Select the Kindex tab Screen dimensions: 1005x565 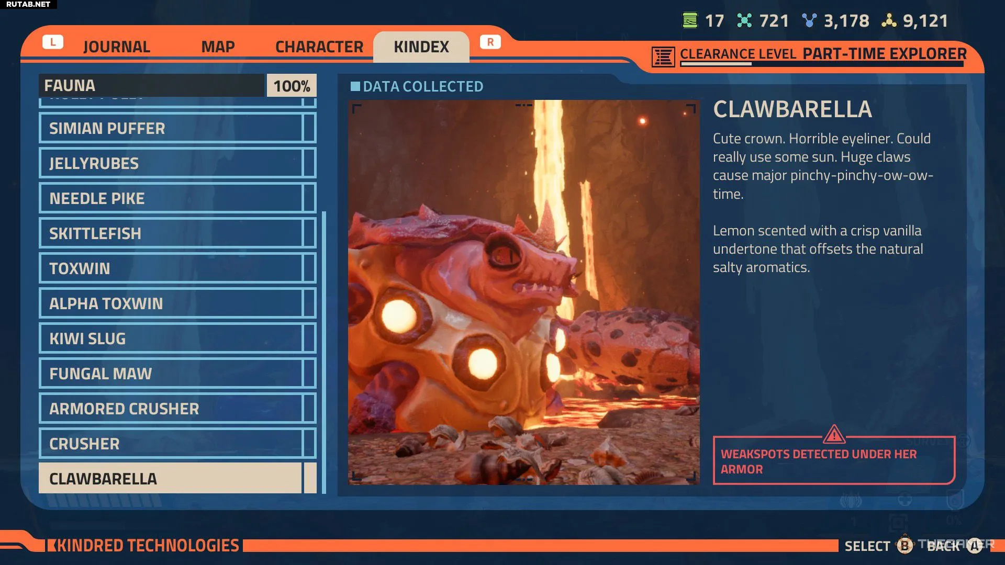coord(421,47)
